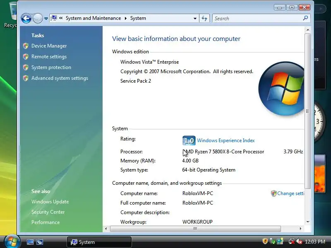Viewport: 331px width, 248px height.
Task: Click the System breadcrumb in address bar
Action: pos(138,18)
